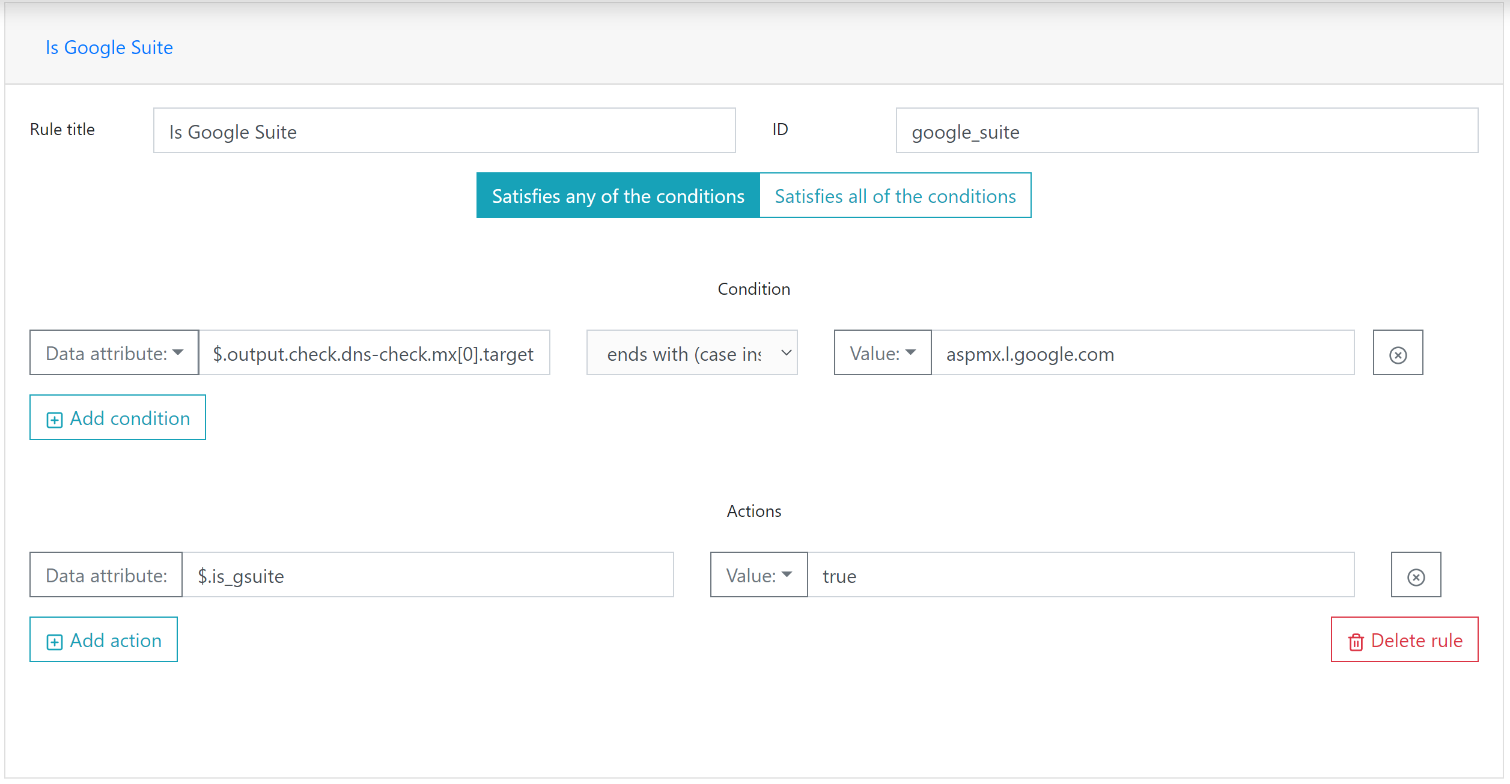This screenshot has height=784, width=1510.
Task: Click the action 'Data attribute:' label box
Action: coord(106,574)
